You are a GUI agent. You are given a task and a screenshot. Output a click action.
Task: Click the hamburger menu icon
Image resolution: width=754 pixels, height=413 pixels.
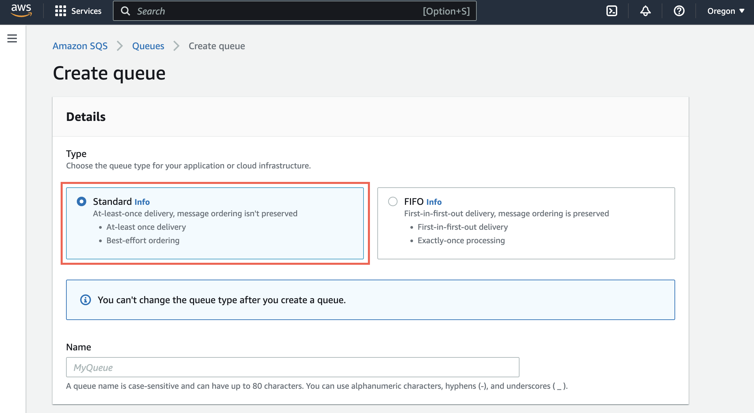[x=12, y=39]
